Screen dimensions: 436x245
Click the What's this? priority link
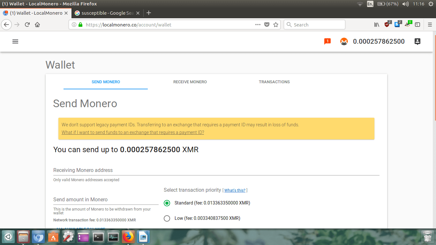(235, 190)
